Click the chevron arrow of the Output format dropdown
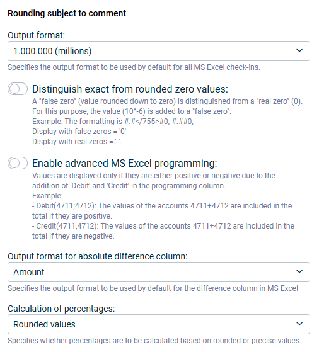This screenshot has width=324, height=352. [x=299, y=51]
